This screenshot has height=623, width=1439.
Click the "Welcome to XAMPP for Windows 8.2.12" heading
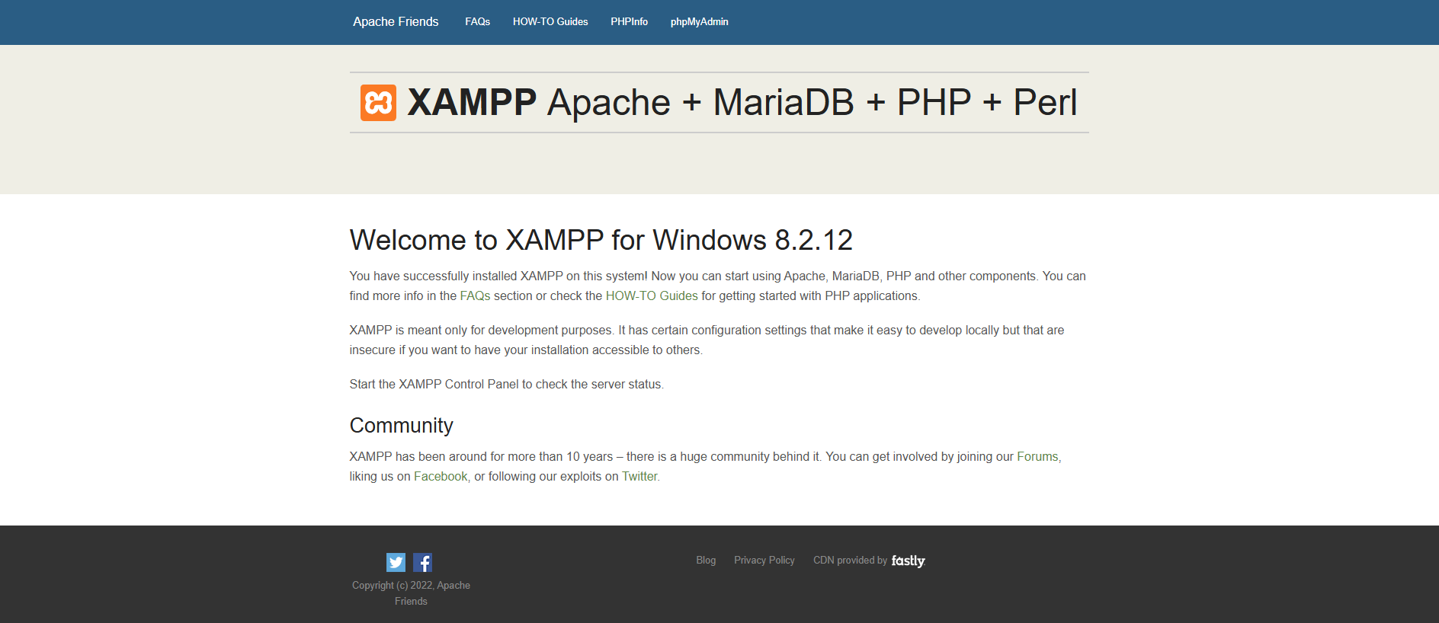601,240
